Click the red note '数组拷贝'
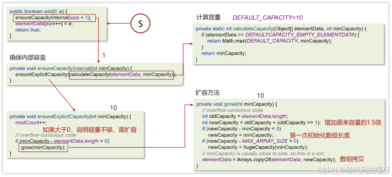The height and width of the screenshot is (177, 392). 352,160
